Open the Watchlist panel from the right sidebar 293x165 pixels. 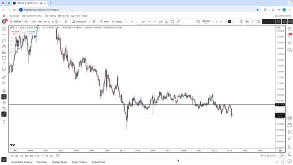[x=289, y=28]
